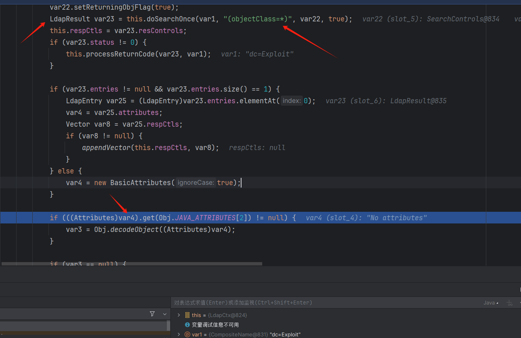Image resolution: width=521 pixels, height=338 pixels.
Task: Click the info icon beside 变量调试信息不可用
Action: [187, 325]
